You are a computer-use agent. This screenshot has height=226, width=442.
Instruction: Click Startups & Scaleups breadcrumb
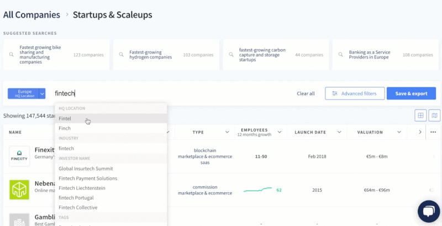[x=113, y=15]
